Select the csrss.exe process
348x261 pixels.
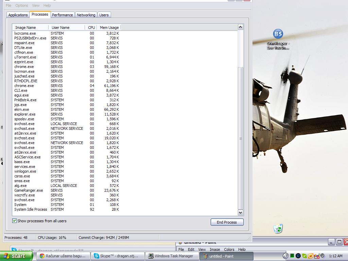(67, 176)
